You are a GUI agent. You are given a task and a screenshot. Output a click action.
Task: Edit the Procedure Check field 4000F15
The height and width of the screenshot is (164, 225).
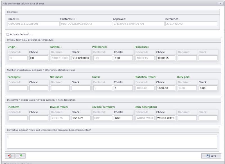point(166,58)
